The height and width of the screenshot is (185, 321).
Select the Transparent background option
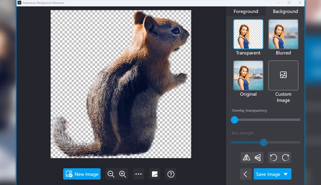coord(248,34)
